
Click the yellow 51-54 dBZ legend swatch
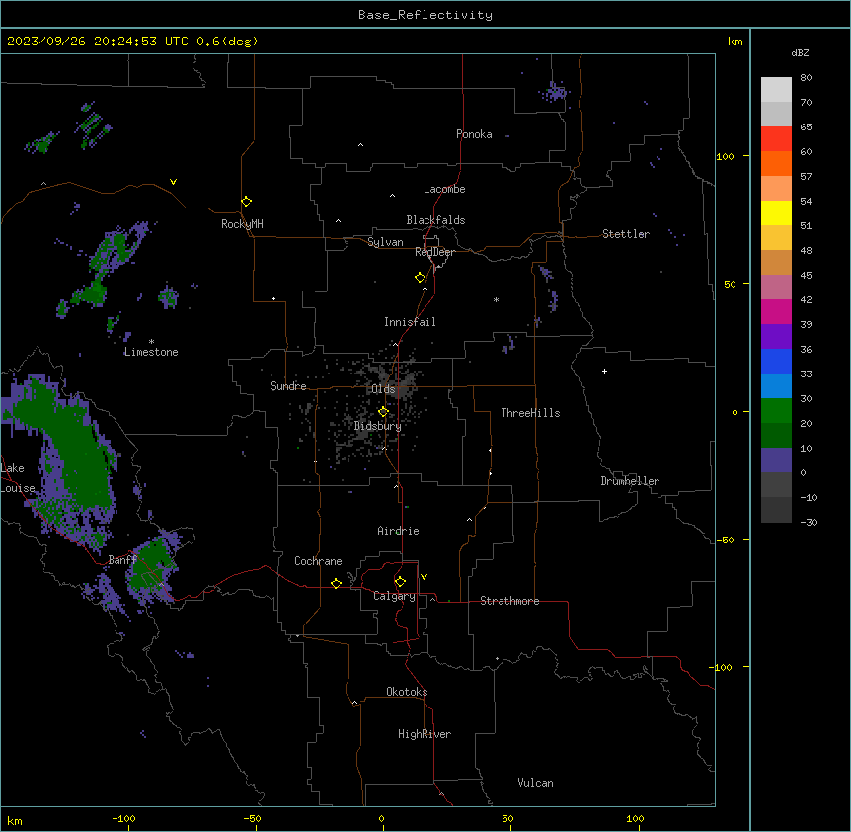point(776,212)
